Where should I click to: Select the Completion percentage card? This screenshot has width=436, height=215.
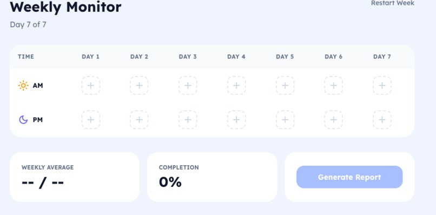(212, 177)
